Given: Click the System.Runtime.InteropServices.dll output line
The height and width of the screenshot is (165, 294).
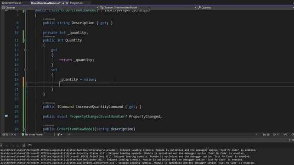Looking at the screenshot, I should pos(128,150).
